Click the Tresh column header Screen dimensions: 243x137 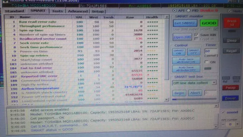click(x=108, y=17)
